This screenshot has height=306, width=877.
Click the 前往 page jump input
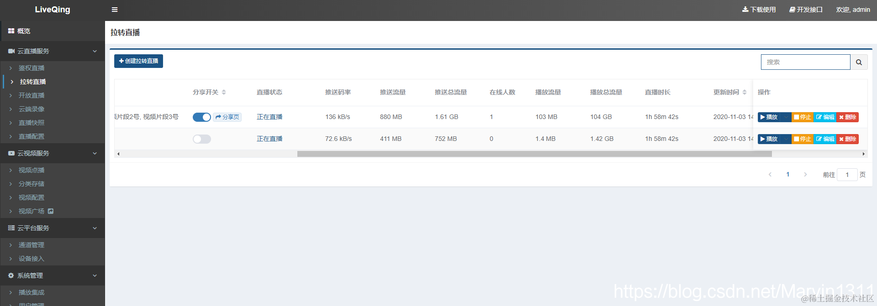coord(847,175)
